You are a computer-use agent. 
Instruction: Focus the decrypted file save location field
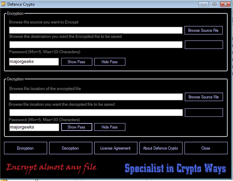96,112
